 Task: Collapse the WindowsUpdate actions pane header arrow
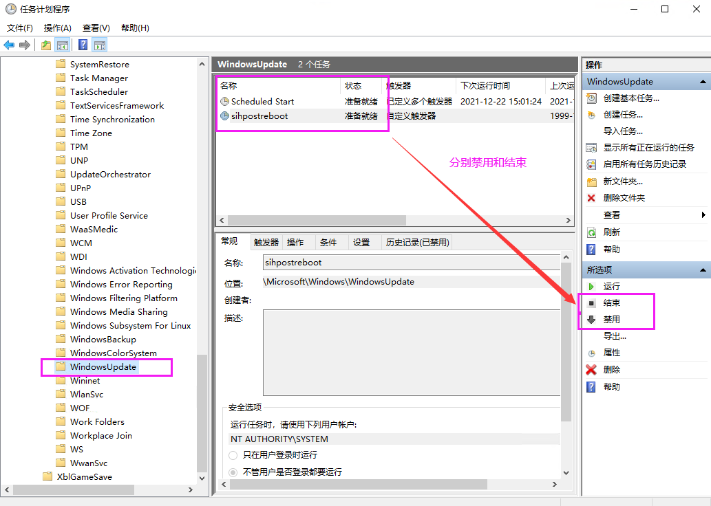pyautogui.click(x=704, y=81)
